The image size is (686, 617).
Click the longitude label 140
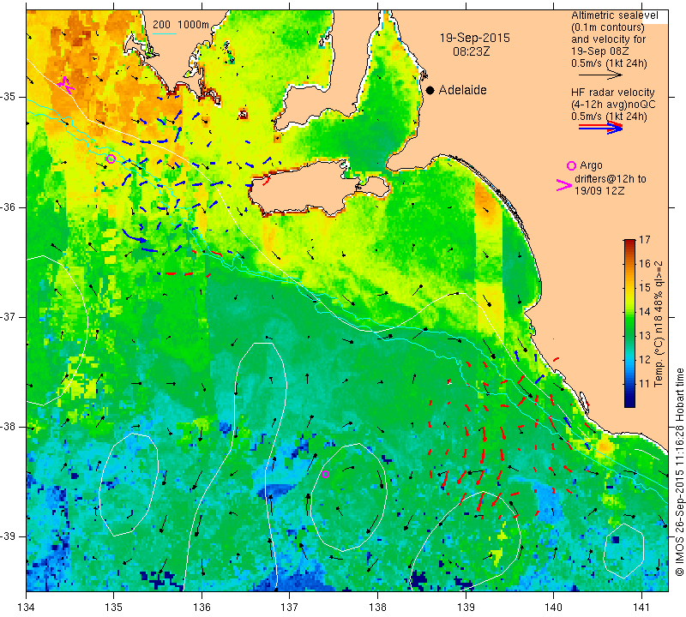click(x=553, y=607)
